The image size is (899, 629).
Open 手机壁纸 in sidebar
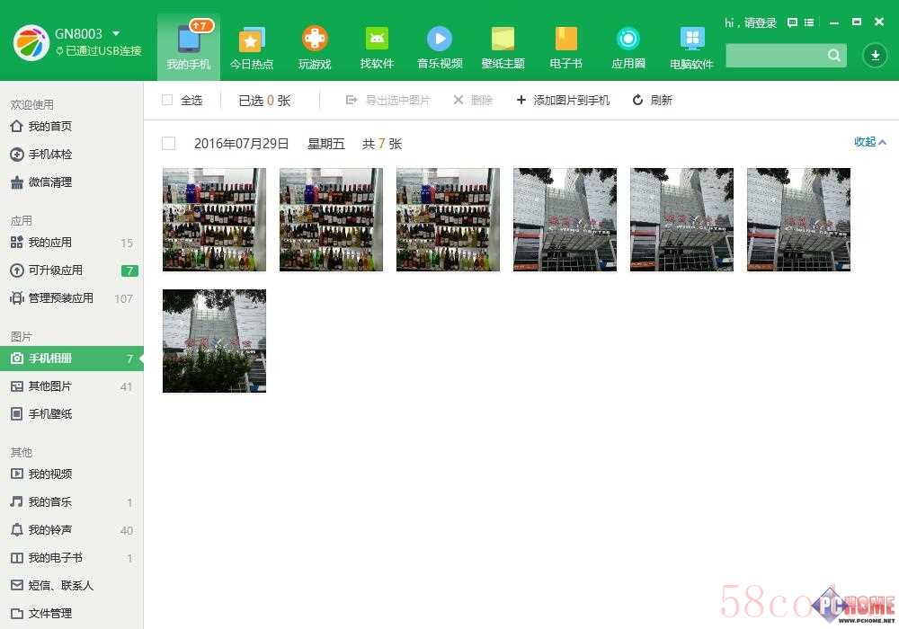click(x=72, y=413)
